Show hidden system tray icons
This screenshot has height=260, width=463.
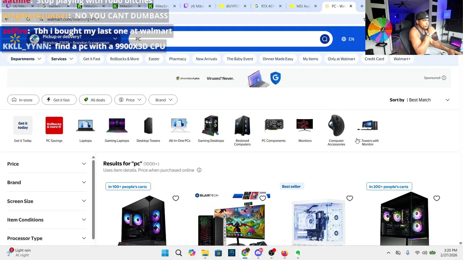pos(388,253)
